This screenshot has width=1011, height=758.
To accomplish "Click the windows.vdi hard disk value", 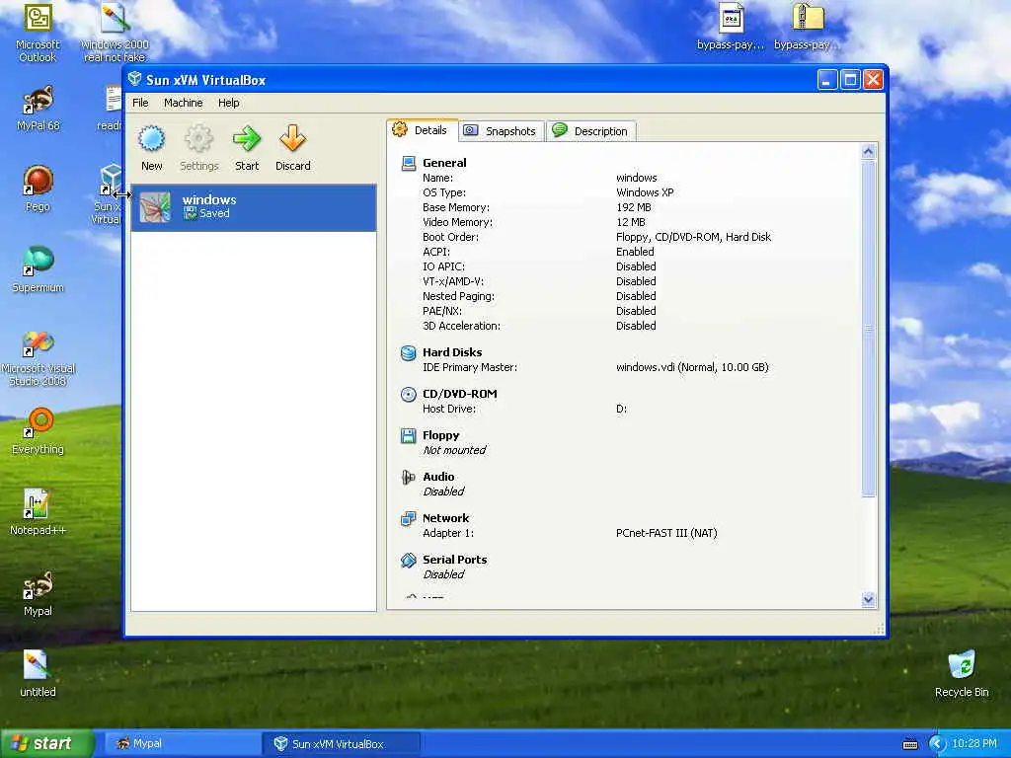I will click(x=692, y=367).
